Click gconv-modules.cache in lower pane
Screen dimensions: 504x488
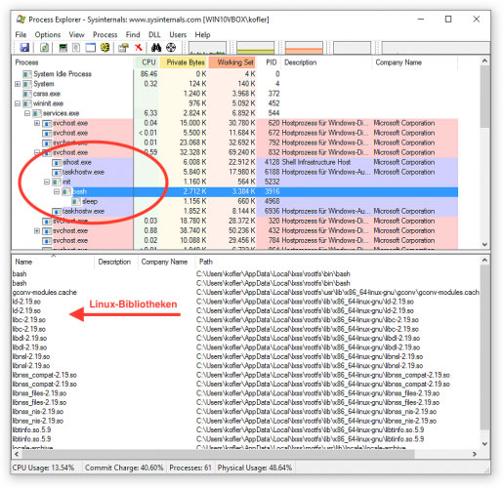(45, 292)
